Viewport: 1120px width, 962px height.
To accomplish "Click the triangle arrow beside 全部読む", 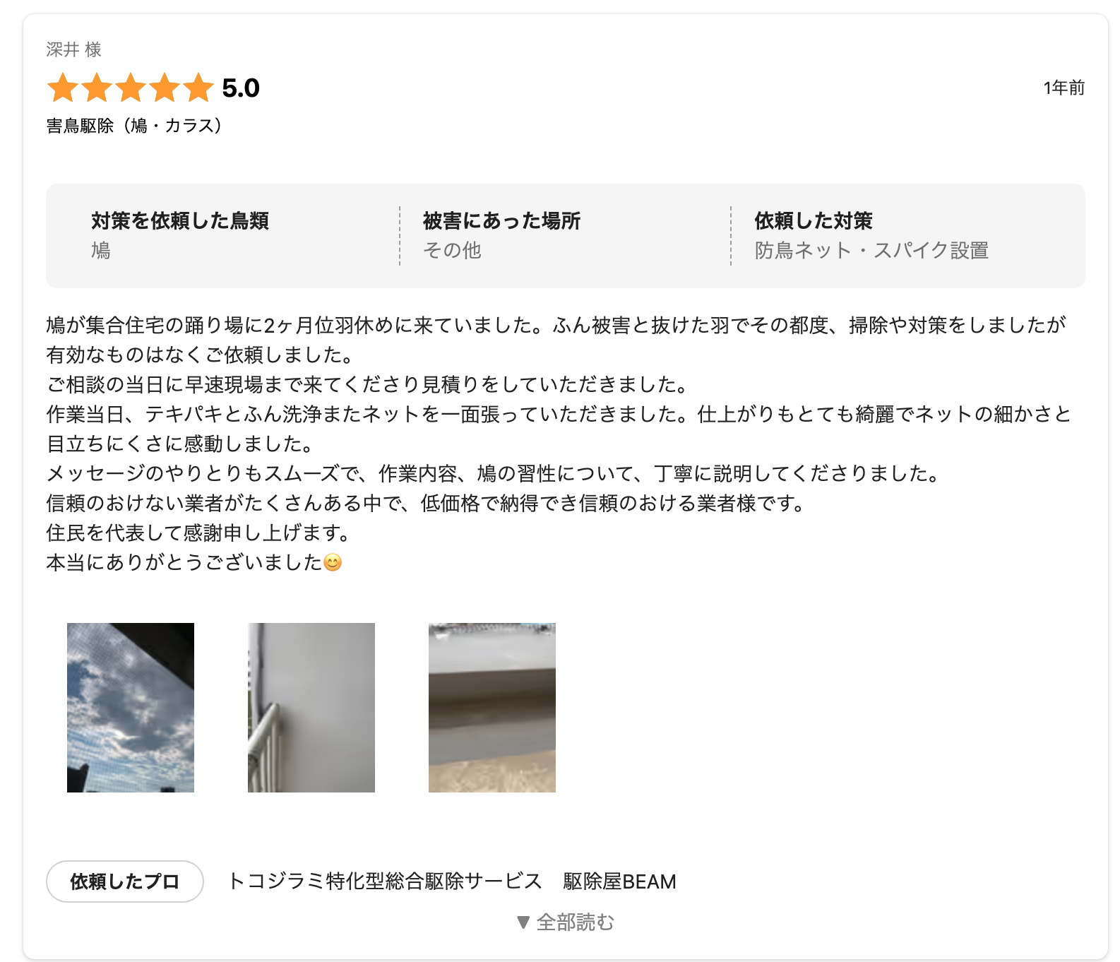I will tap(523, 922).
